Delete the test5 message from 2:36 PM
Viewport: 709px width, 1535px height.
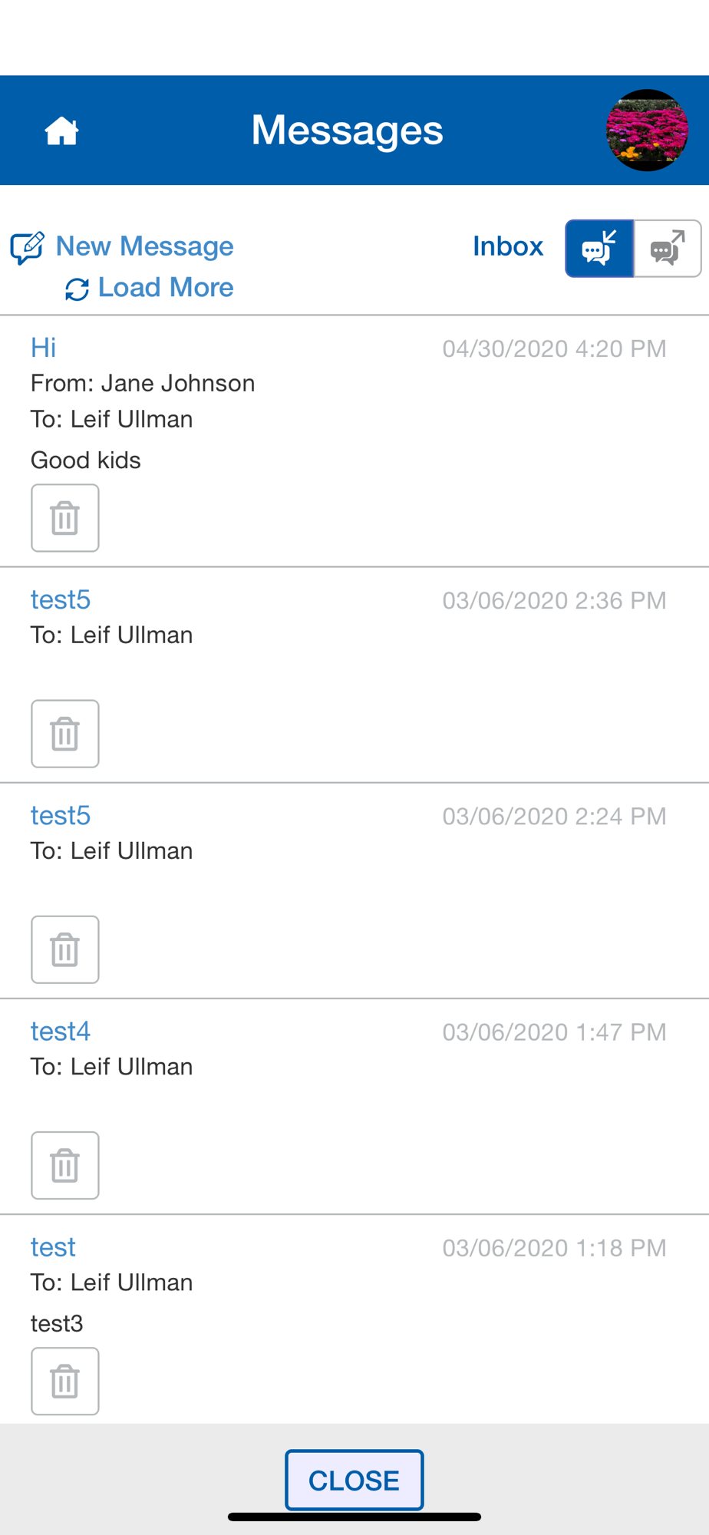65,734
